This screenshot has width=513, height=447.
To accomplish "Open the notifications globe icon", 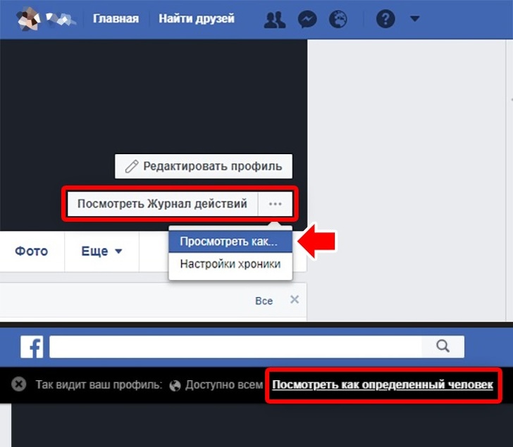I will [x=339, y=19].
